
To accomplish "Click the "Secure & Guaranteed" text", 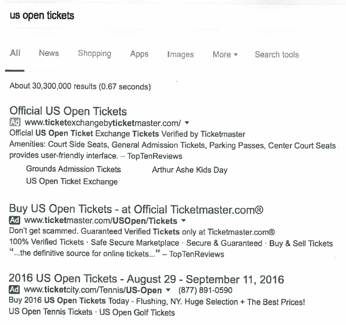I will (x=224, y=243).
